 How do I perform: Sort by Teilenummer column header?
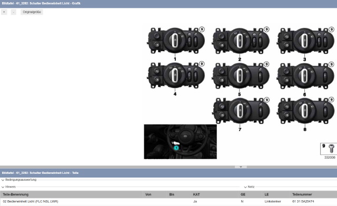pyautogui.click(x=302, y=194)
